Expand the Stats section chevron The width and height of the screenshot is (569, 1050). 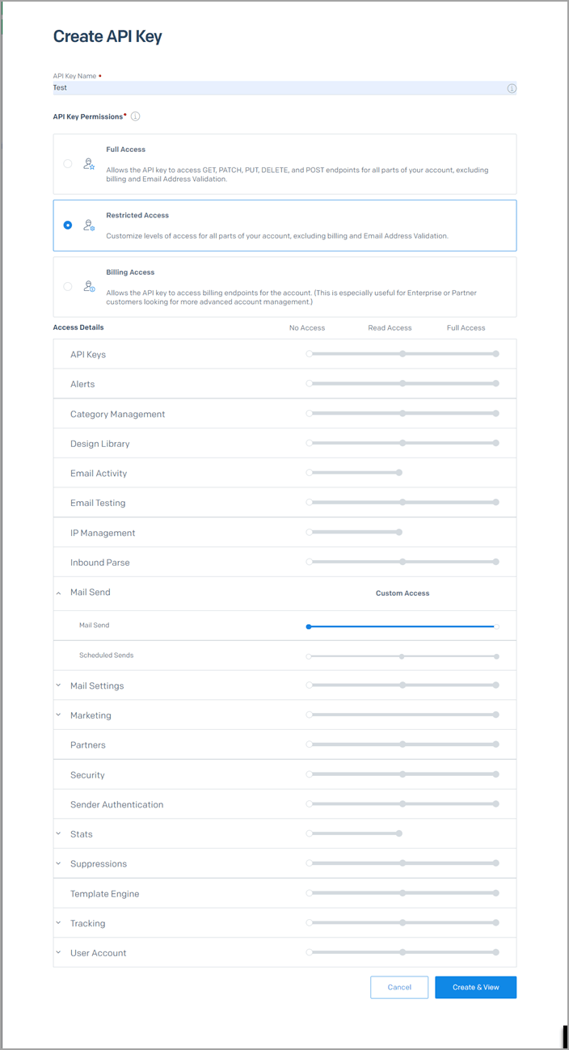point(58,834)
